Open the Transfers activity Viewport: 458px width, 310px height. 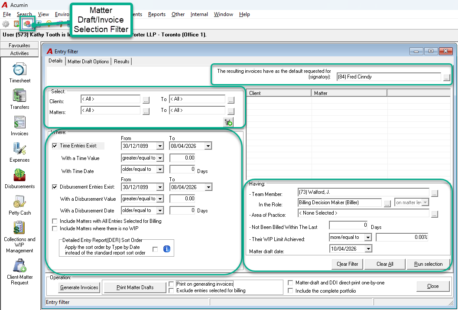(x=19, y=99)
